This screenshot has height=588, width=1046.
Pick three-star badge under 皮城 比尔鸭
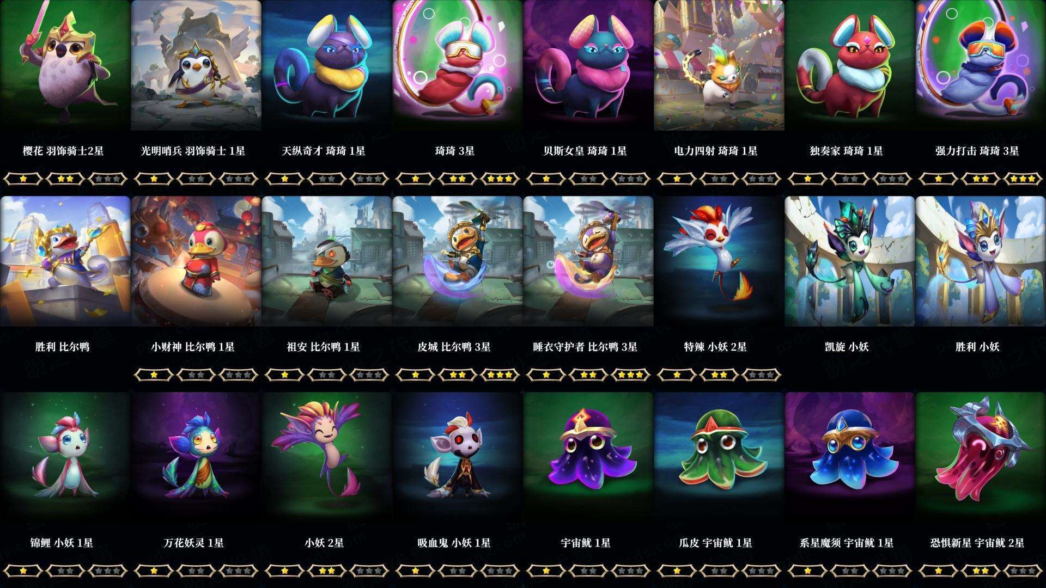coord(500,375)
